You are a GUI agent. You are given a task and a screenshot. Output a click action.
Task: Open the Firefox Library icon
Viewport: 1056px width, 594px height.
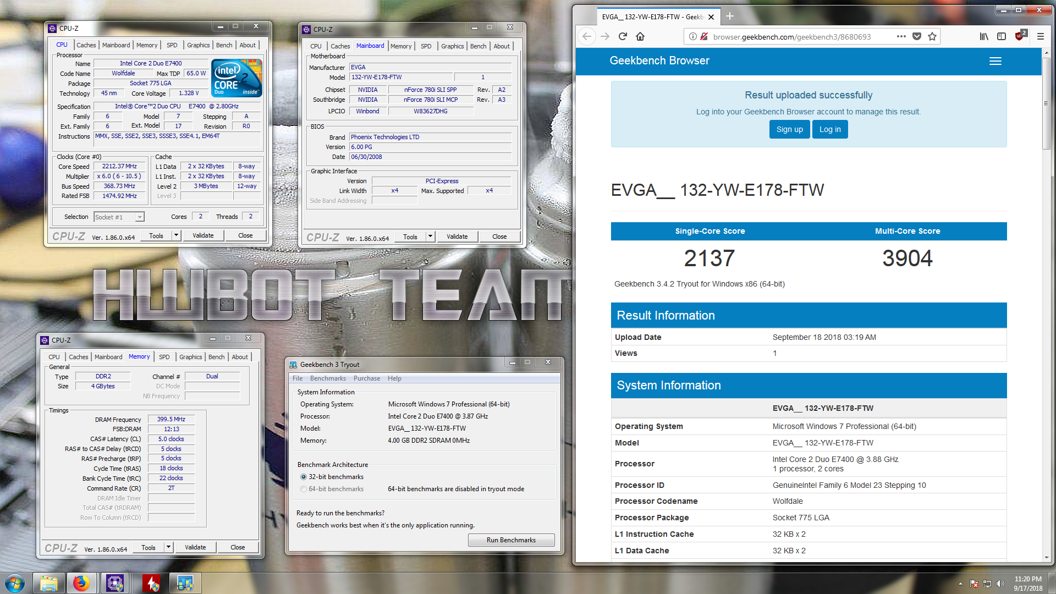[x=984, y=36]
